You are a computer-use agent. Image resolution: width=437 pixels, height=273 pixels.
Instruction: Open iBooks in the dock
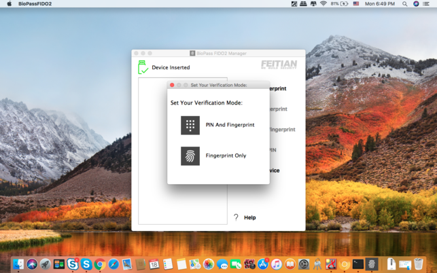290,264
